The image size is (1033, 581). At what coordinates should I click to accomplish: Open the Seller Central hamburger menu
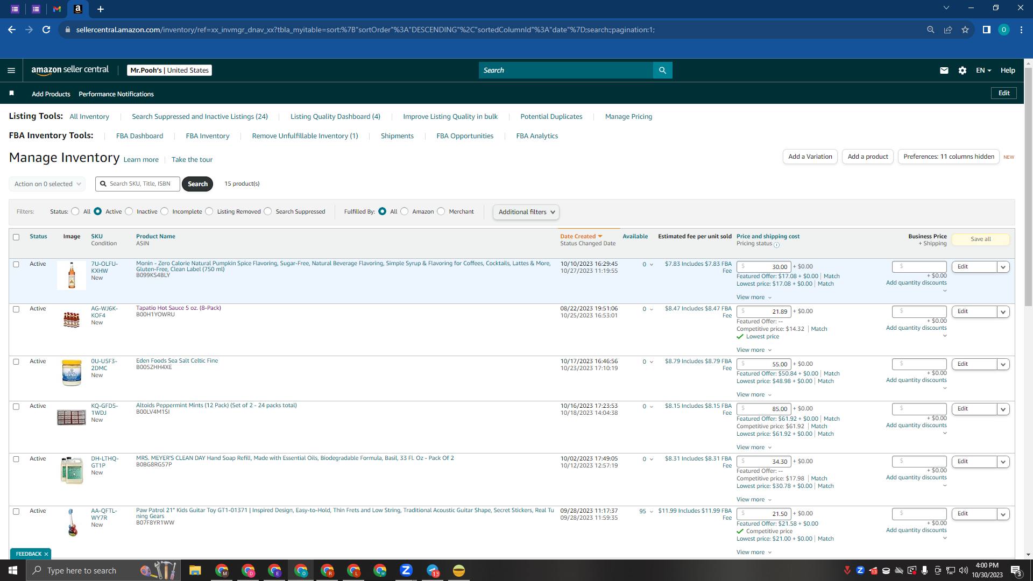[x=11, y=70]
